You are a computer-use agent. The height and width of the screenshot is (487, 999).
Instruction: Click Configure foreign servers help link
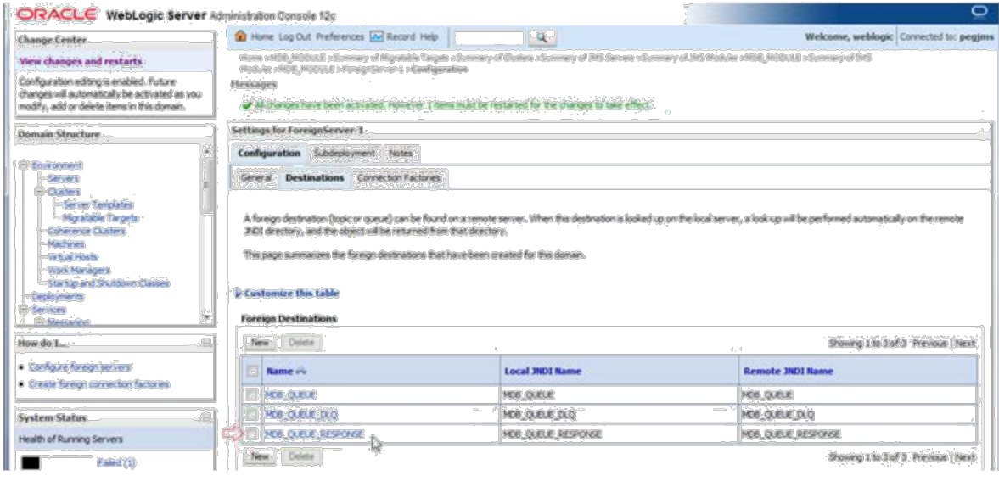[x=81, y=367]
